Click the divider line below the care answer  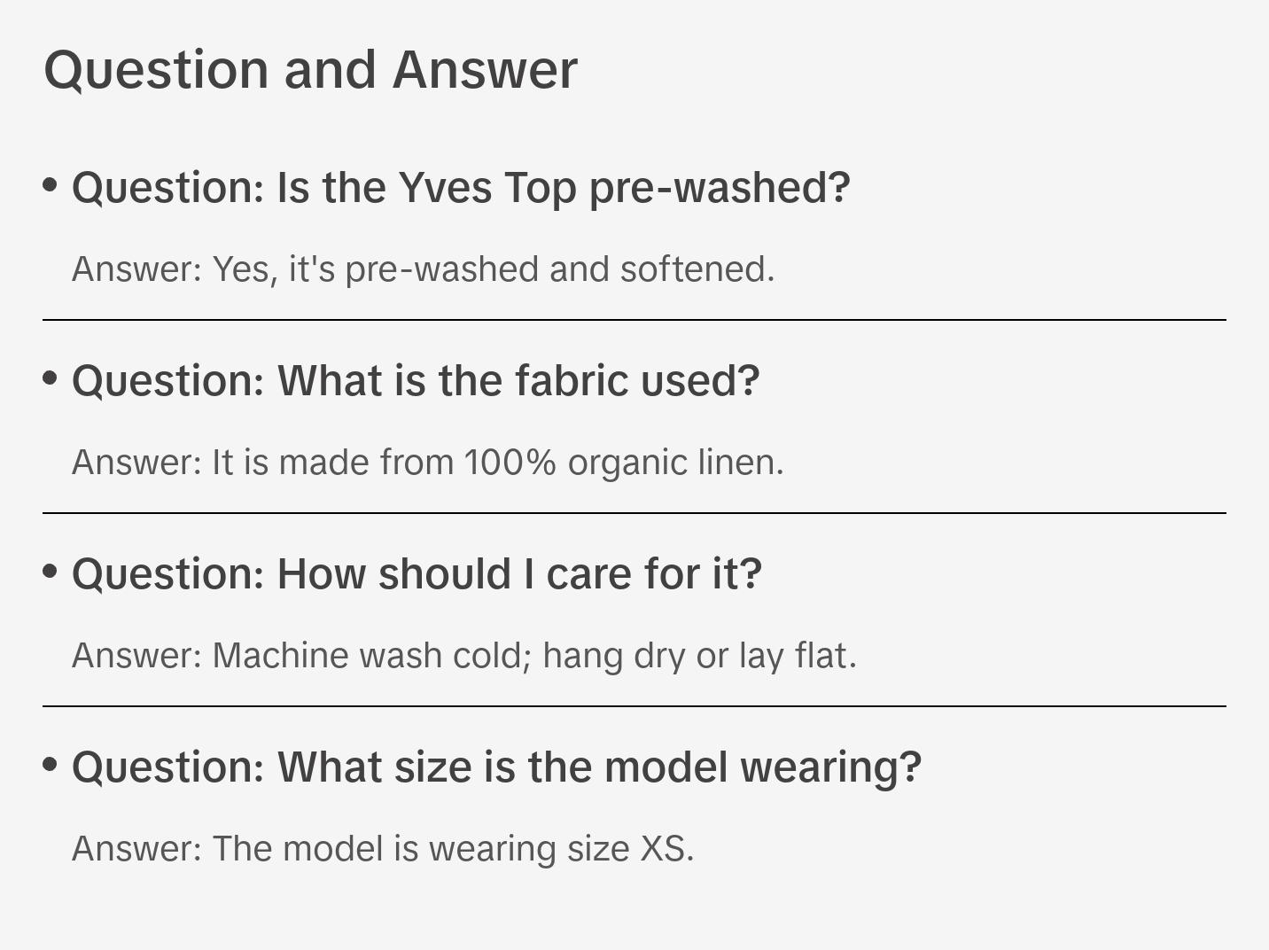[634, 706]
